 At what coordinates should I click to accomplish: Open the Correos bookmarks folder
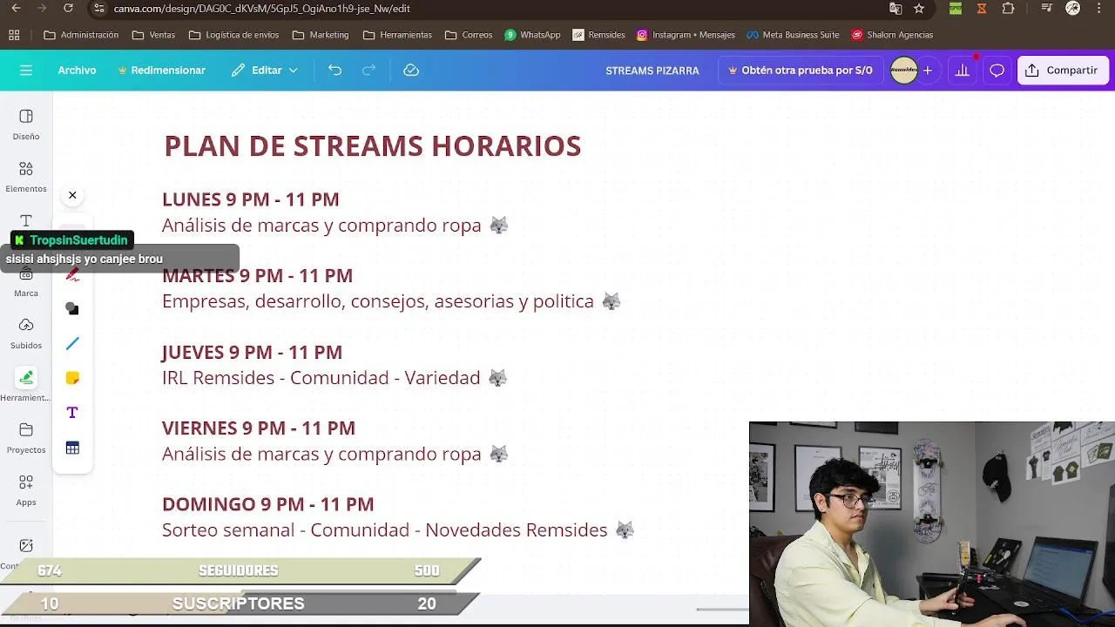pyautogui.click(x=469, y=35)
